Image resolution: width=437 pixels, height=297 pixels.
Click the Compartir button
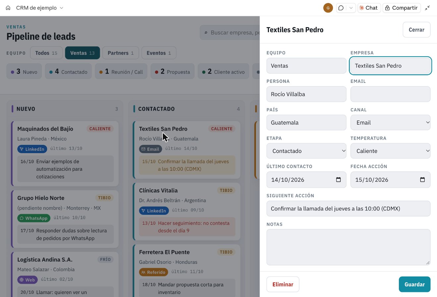pyautogui.click(x=402, y=8)
